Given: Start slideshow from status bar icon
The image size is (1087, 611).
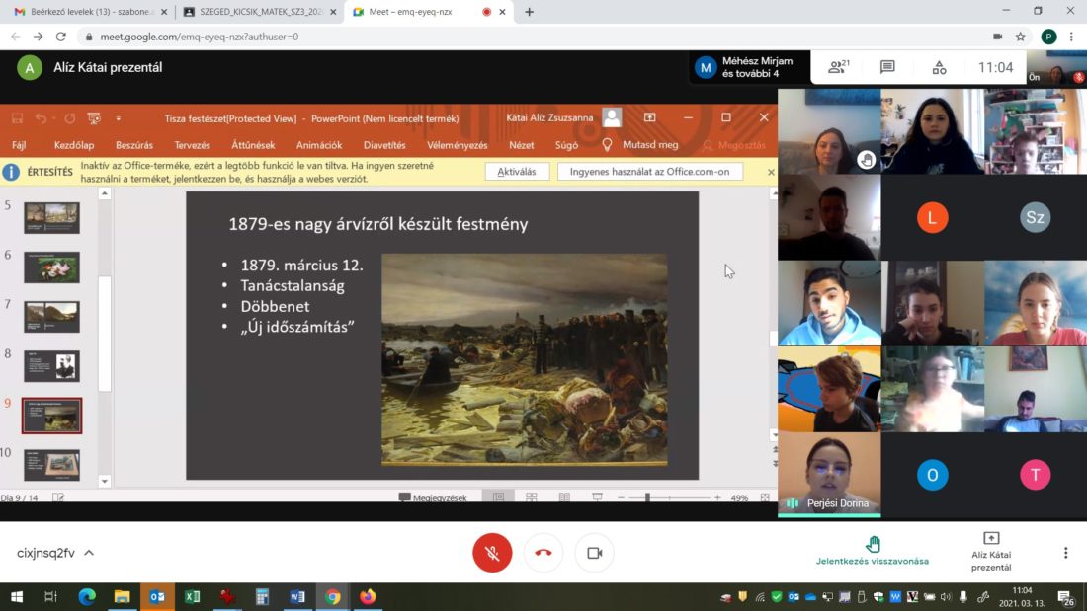Looking at the screenshot, I should coord(597,497).
